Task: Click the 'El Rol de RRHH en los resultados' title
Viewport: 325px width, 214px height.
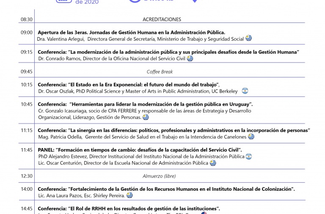Action: [x=129, y=209]
